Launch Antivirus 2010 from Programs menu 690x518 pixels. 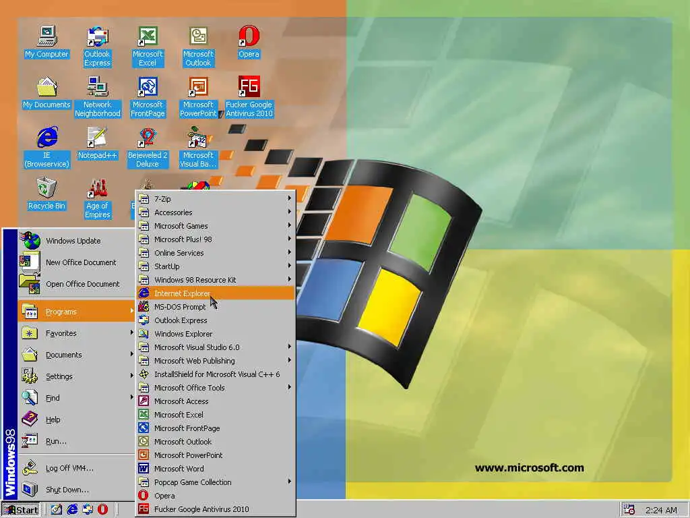pyautogui.click(x=215, y=509)
